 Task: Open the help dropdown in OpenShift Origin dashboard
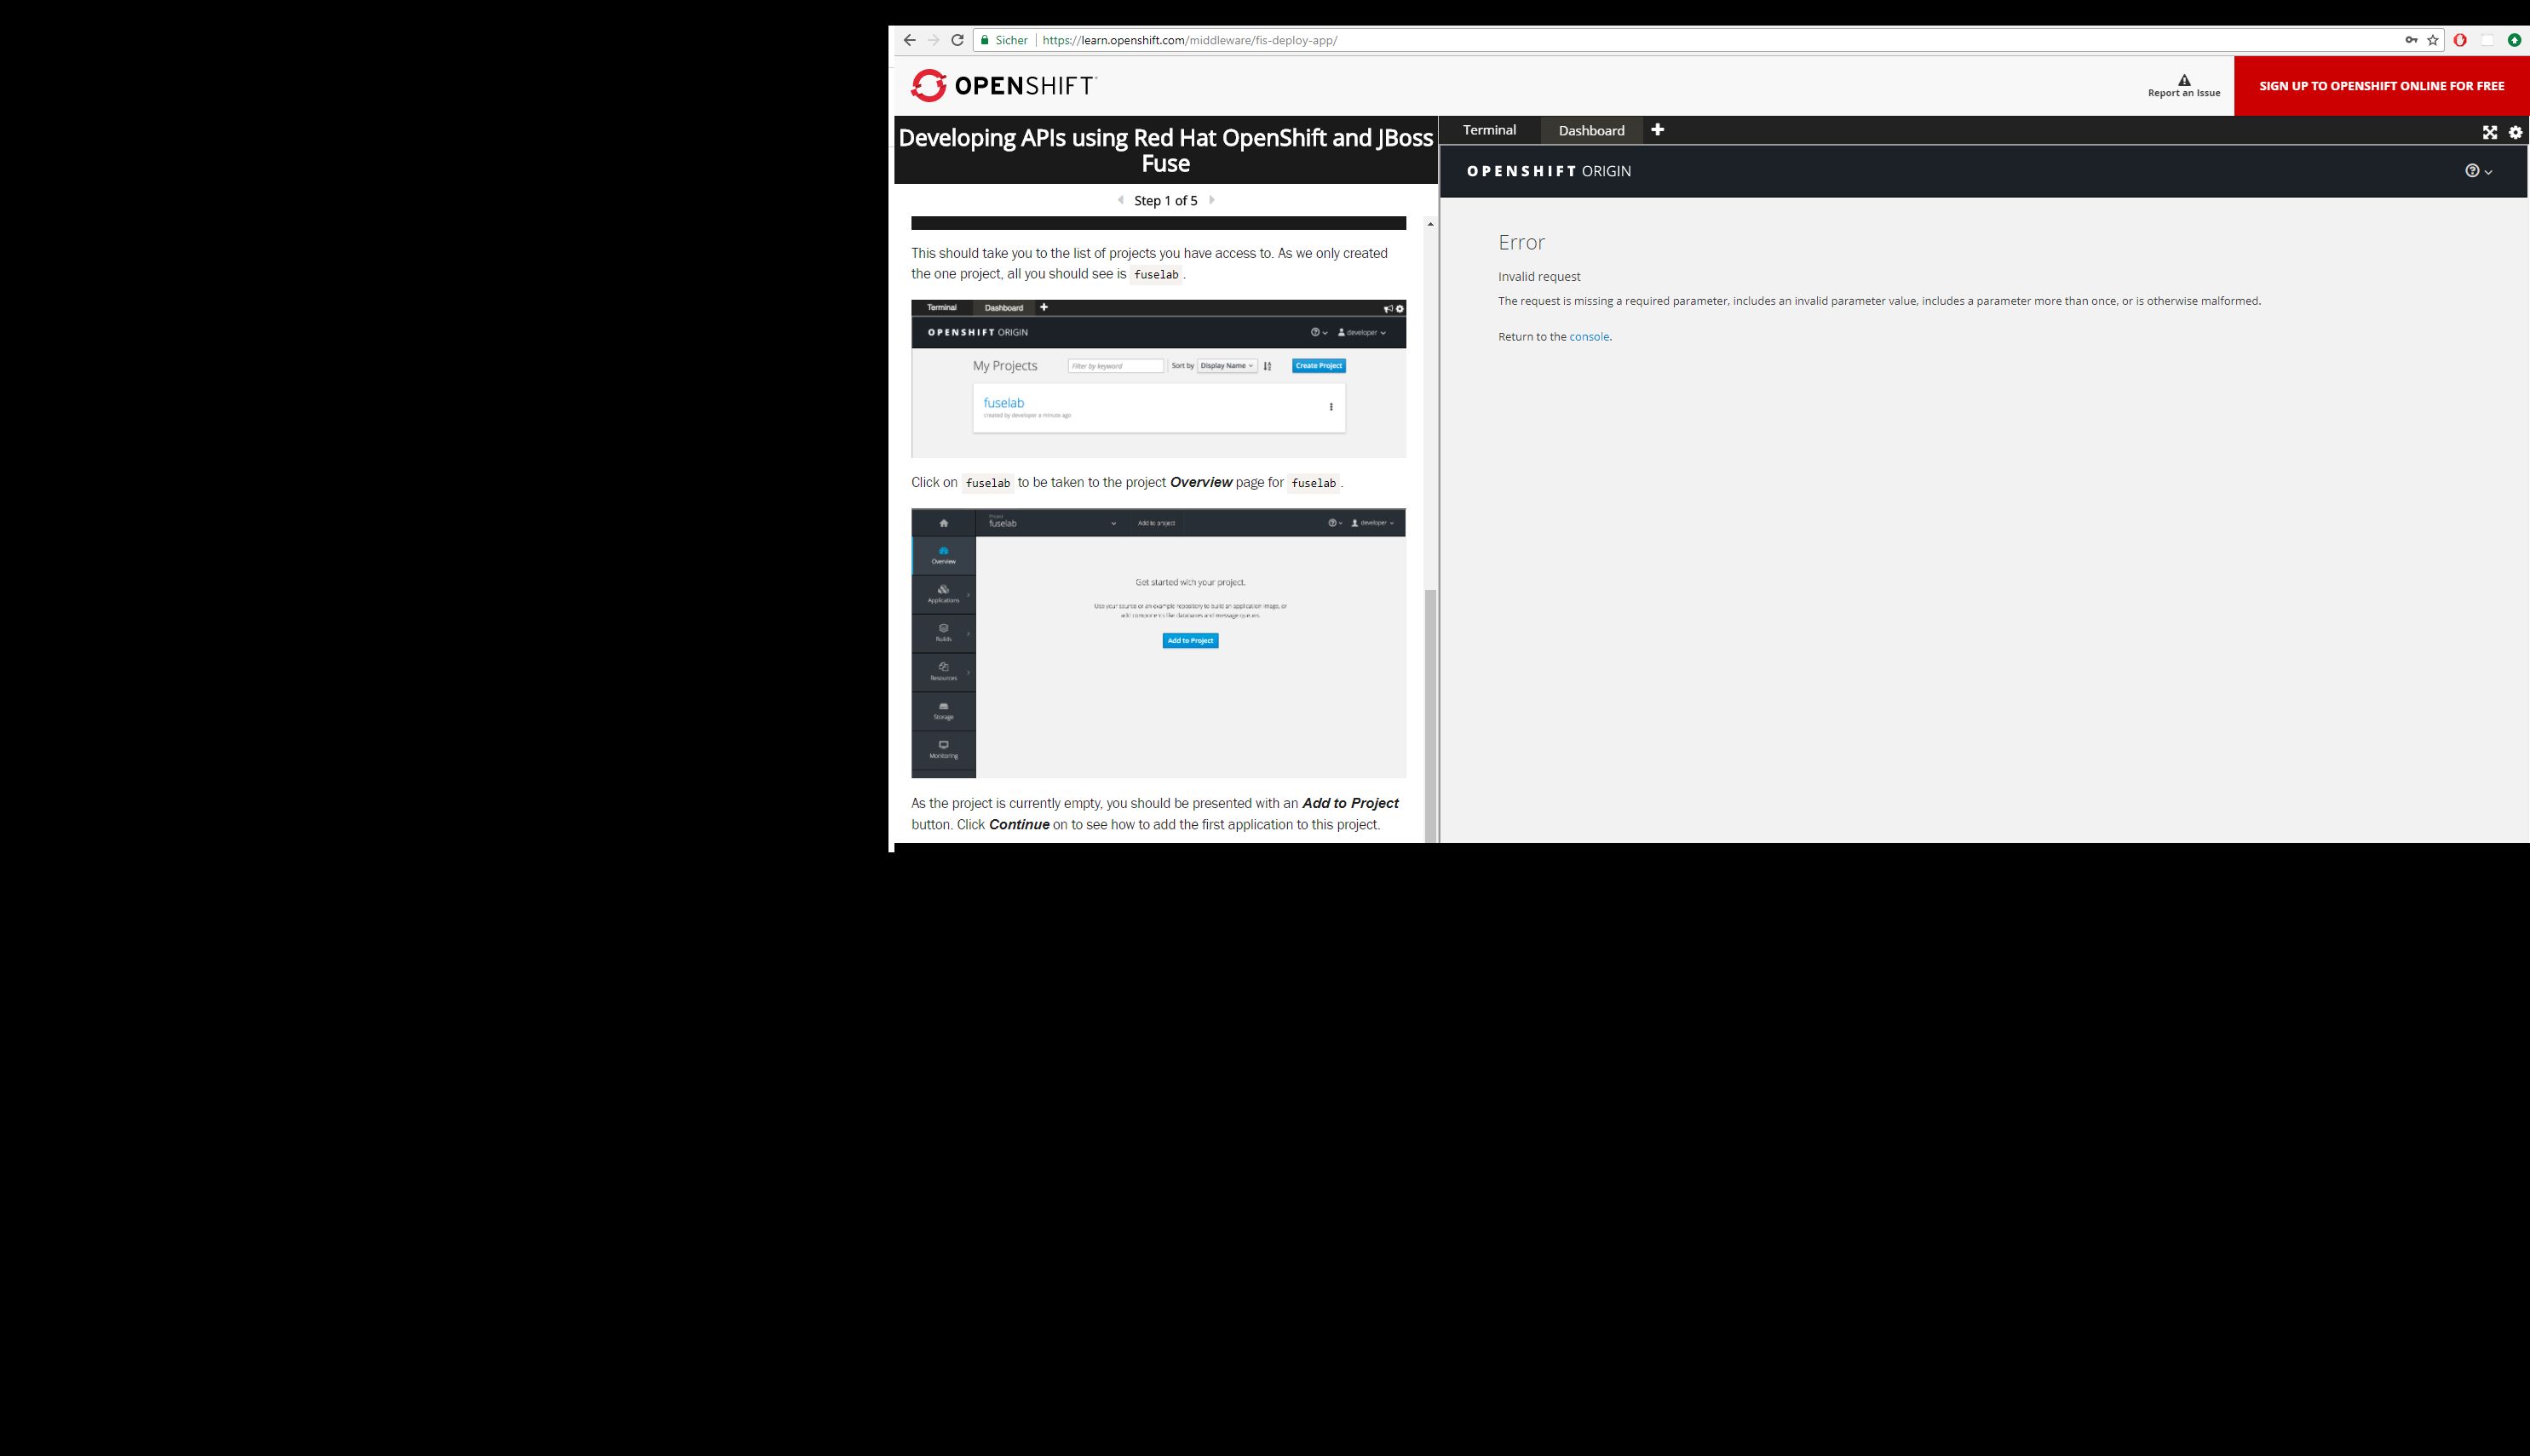point(2479,171)
